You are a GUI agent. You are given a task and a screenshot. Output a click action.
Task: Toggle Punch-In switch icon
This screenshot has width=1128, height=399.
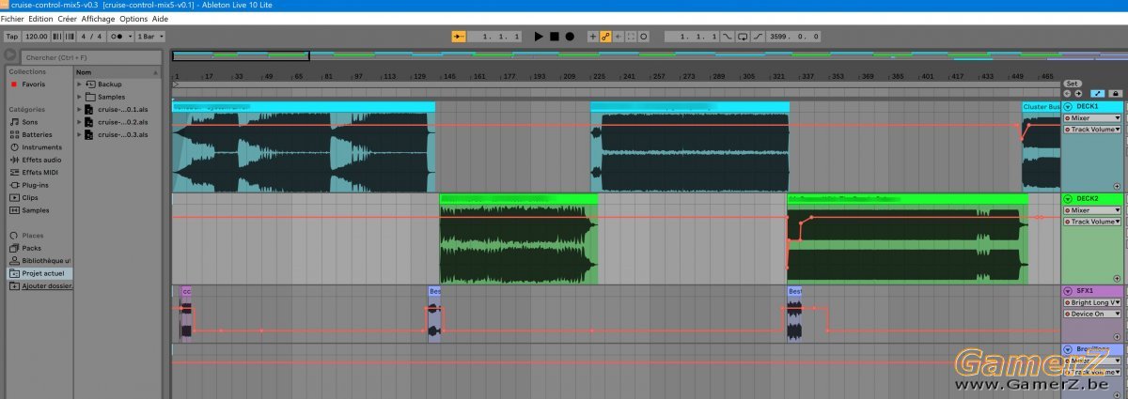pyautogui.click(x=728, y=37)
